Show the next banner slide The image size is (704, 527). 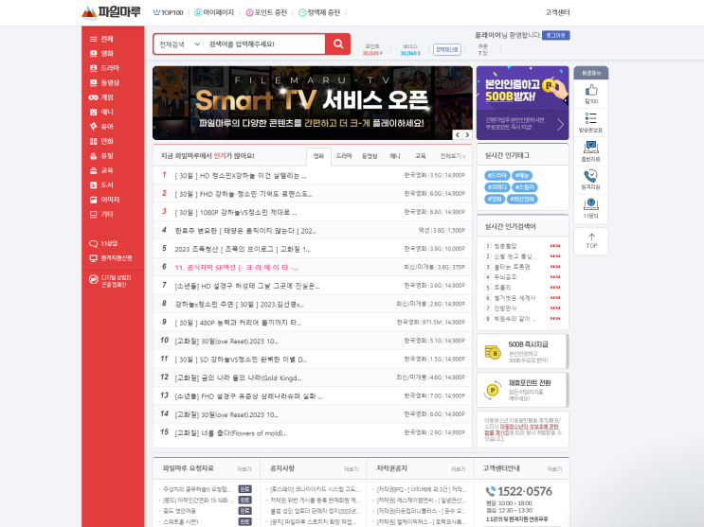pyautogui.click(x=467, y=134)
